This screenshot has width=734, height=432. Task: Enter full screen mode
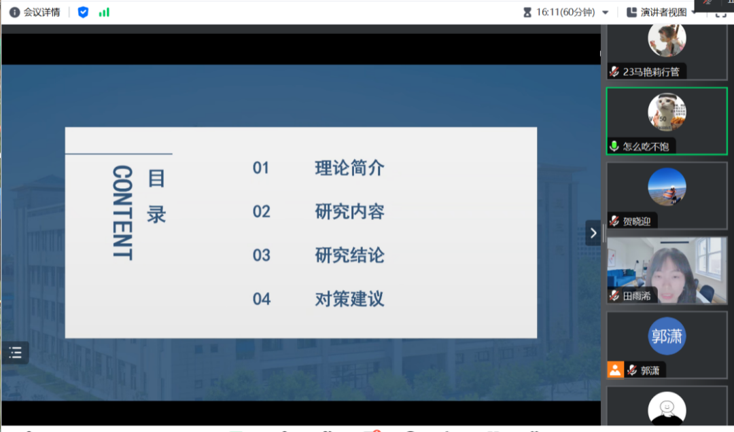click(720, 12)
